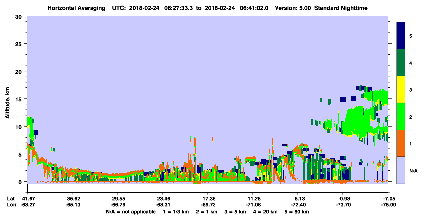Viewport: 431px width, 221px height.
Task: Click the yellow colorbar segment labeled 3
Action: [401, 89]
